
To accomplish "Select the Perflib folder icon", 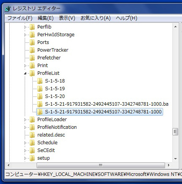I will coord(32,27).
